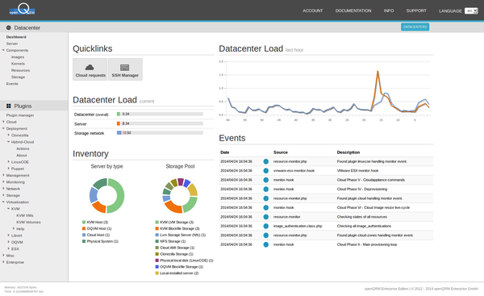Click status icon for resource-monitor event row
This screenshot has width=484, height=296.
click(265, 217)
